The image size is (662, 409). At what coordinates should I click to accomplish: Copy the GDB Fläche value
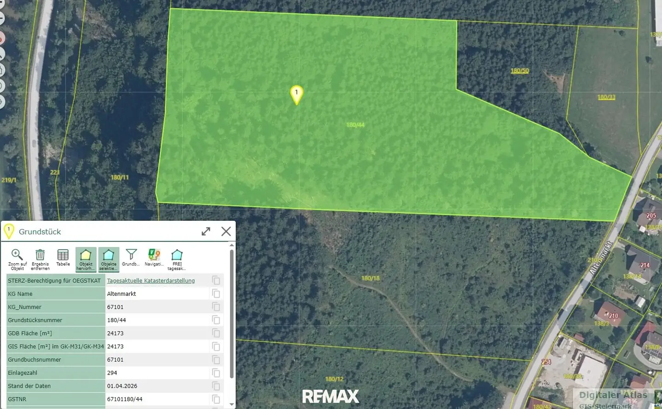tap(216, 333)
